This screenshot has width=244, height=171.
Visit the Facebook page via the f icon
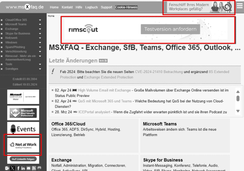[x=18, y=168]
